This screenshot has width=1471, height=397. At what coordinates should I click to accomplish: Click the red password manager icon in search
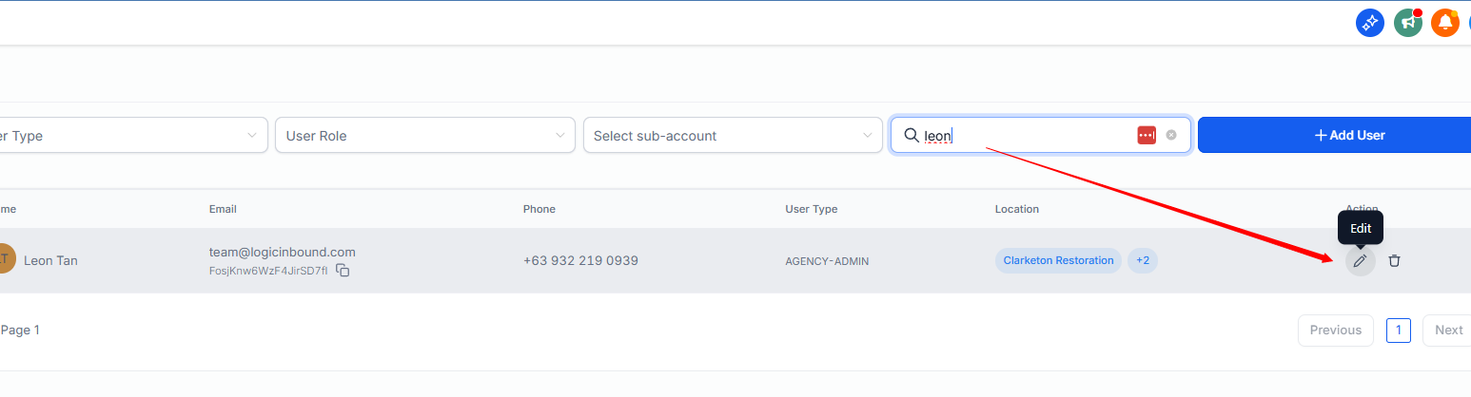point(1147,135)
